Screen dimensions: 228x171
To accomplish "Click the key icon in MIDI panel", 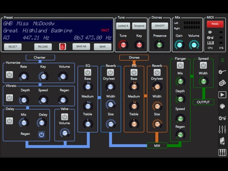I will pyautogui.click(x=210, y=38).
